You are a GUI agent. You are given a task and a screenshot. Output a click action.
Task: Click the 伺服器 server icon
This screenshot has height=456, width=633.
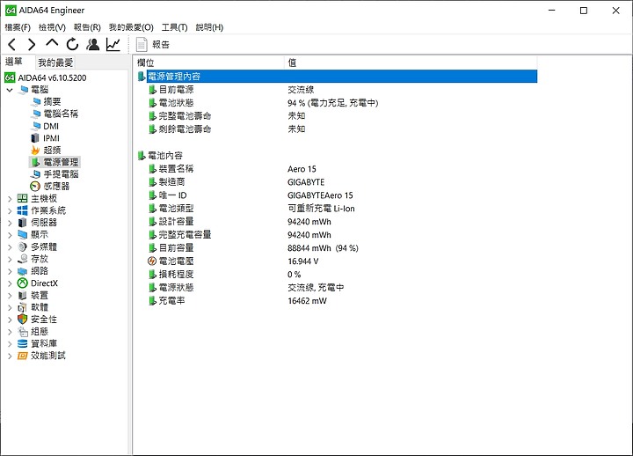point(23,223)
